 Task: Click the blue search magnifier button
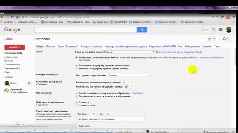click(142, 30)
